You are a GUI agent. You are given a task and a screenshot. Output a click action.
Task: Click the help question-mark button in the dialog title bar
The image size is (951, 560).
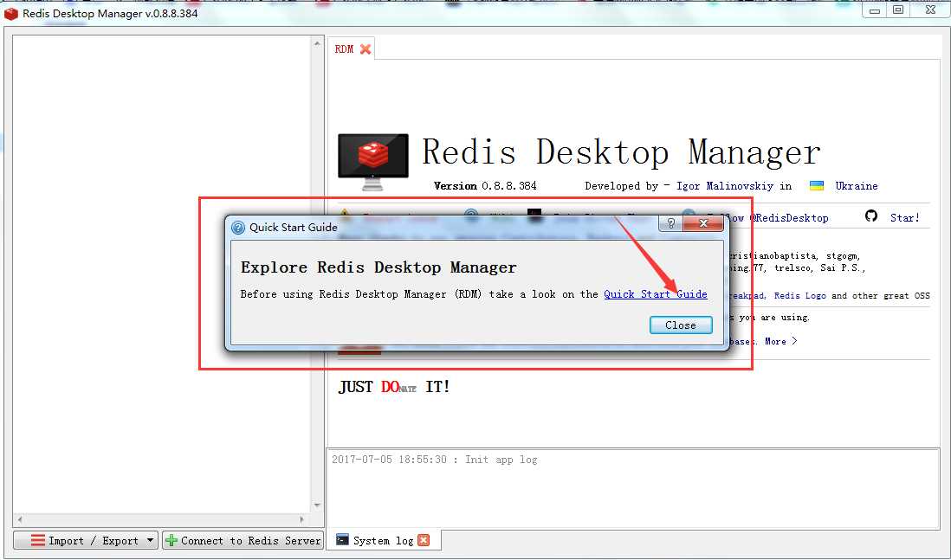click(670, 223)
